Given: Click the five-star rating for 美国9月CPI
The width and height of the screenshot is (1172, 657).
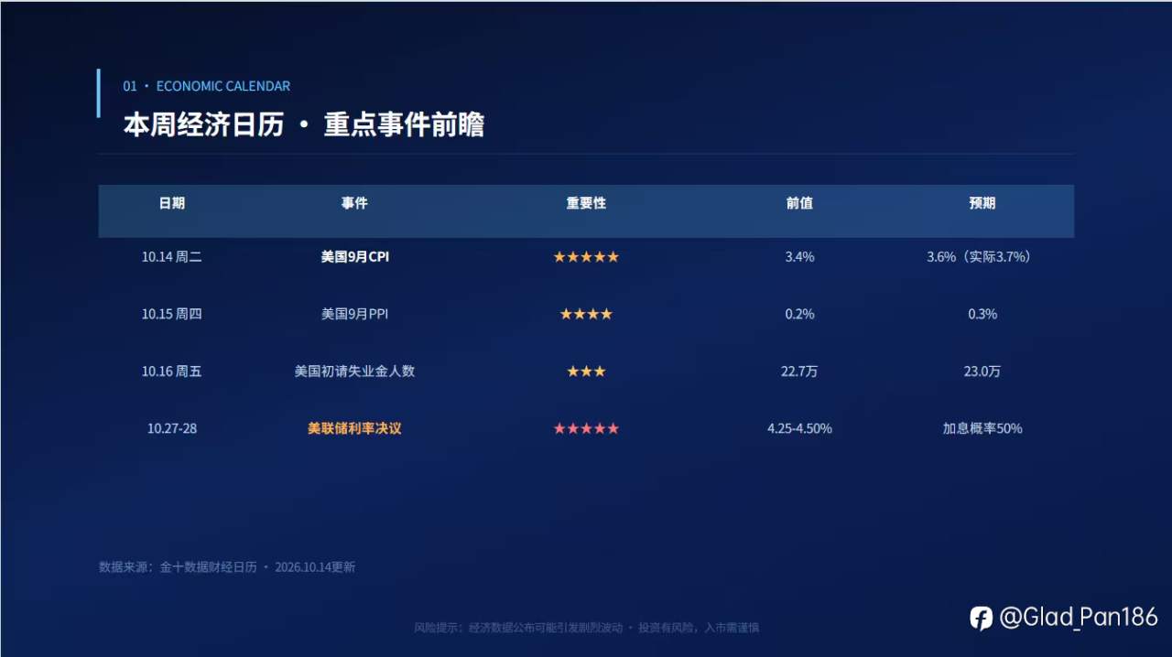Looking at the screenshot, I should (x=586, y=257).
